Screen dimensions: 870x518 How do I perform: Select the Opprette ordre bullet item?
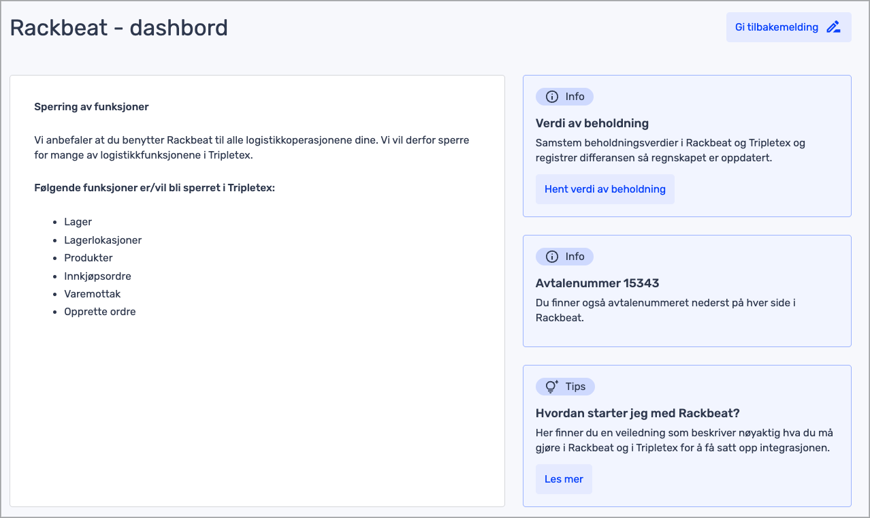pos(100,312)
